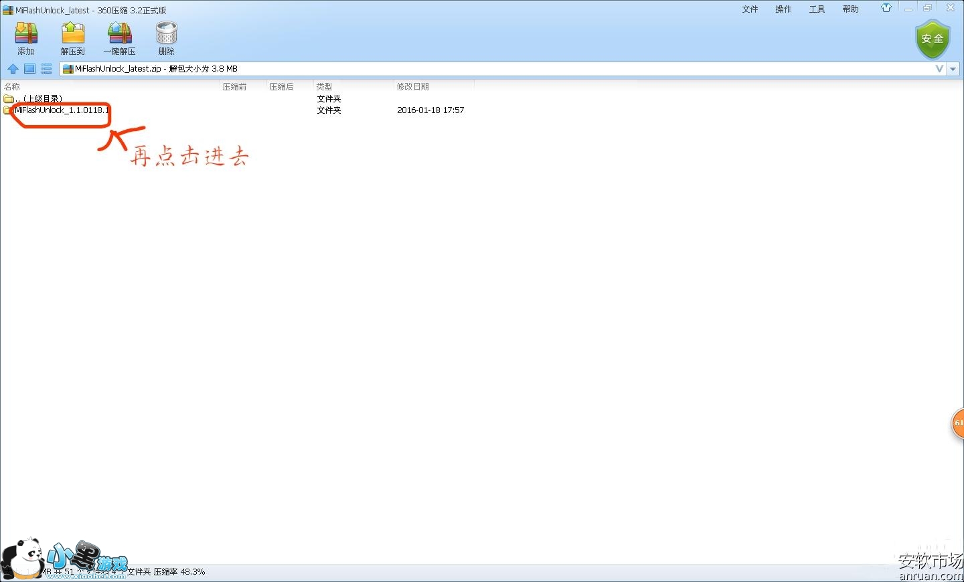
Task: Sort files by the 压缩后 column header
Action: [x=290, y=86]
